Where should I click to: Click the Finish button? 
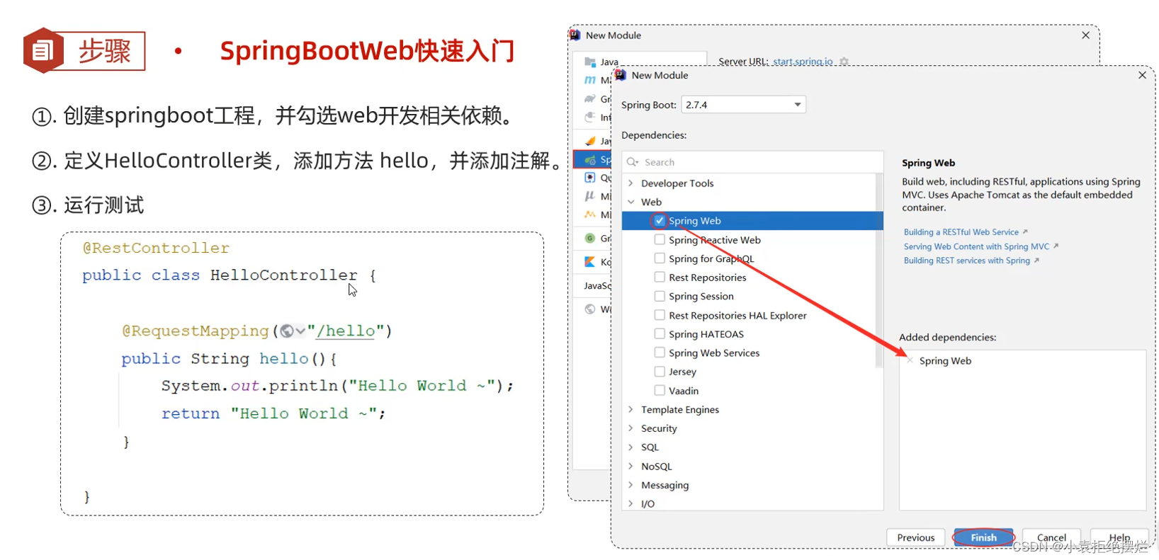coord(983,537)
